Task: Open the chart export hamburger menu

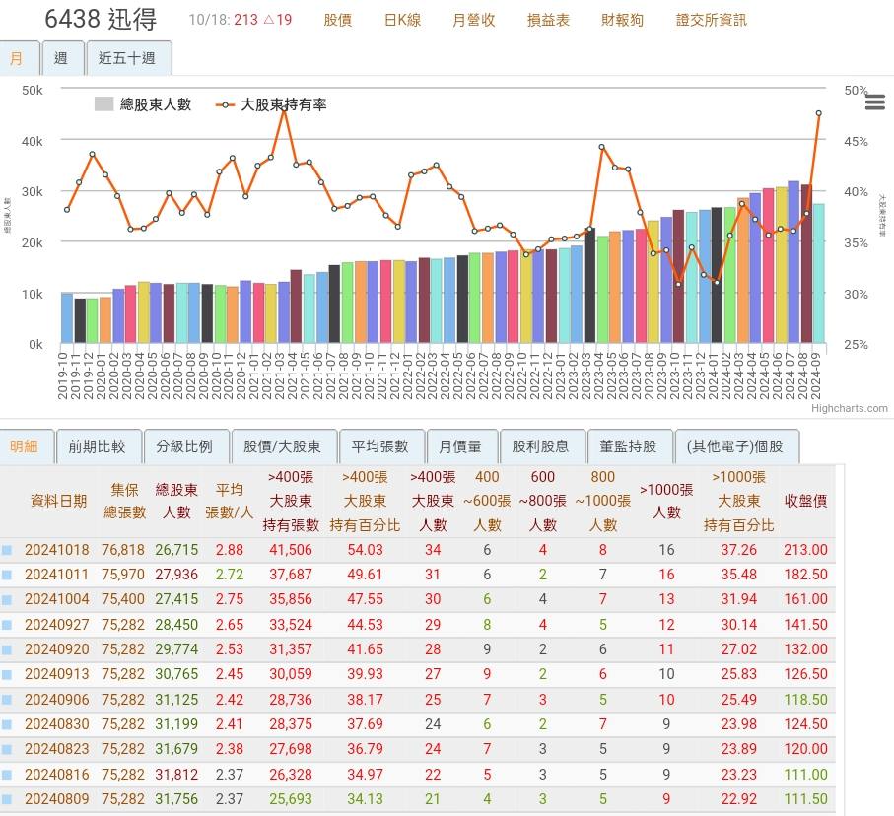Action: [875, 102]
